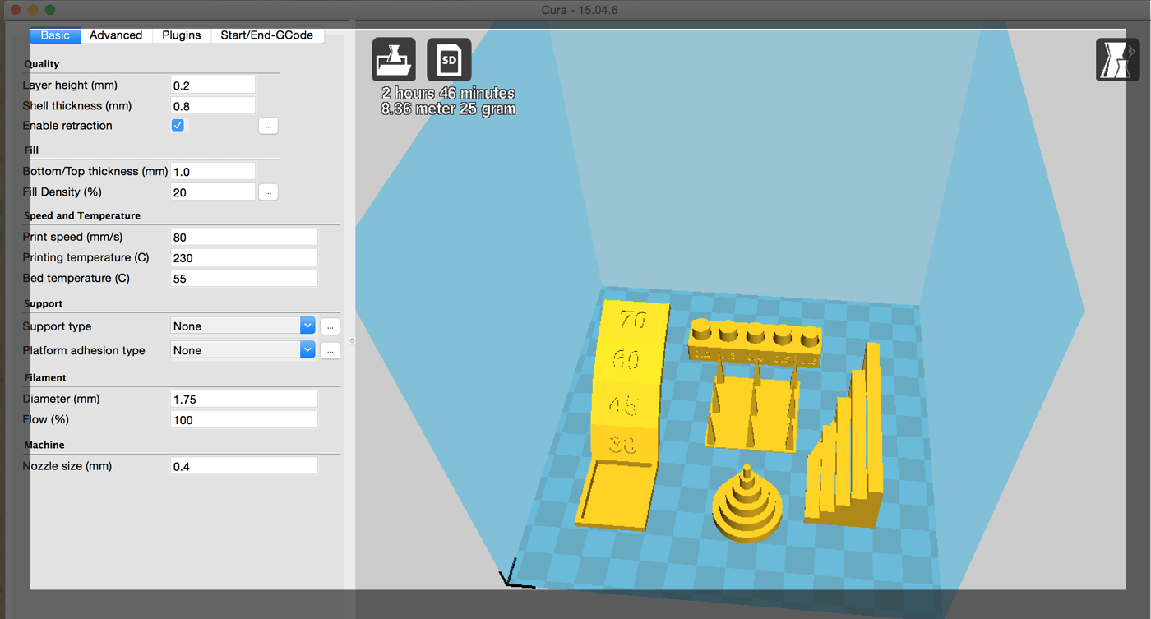This screenshot has height=619, width=1151.
Task: Click the 'Support type' label
Action: pyautogui.click(x=58, y=326)
